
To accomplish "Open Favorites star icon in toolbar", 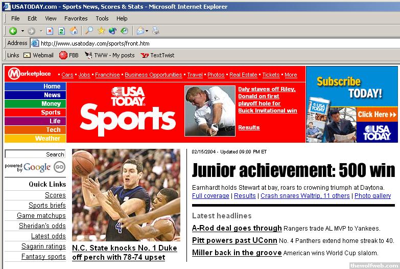I will click(x=101, y=31).
